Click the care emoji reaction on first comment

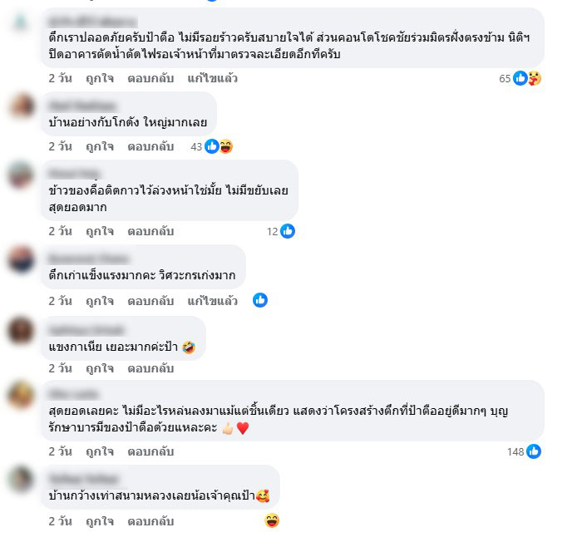[535, 78]
